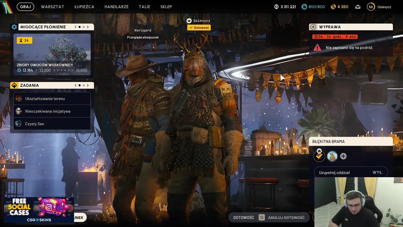
Task: Select the second squad member avatar
Action: click(x=332, y=156)
